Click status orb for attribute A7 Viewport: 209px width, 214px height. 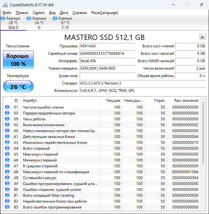(7, 166)
